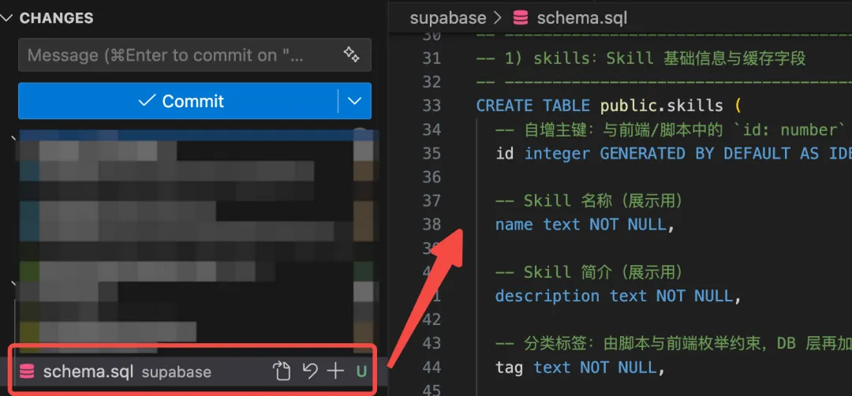Click the 'name text NOT NULL' line
The width and height of the screenshot is (852, 396).
click(x=584, y=225)
